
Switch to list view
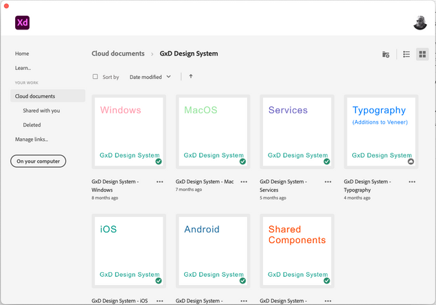click(x=406, y=54)
